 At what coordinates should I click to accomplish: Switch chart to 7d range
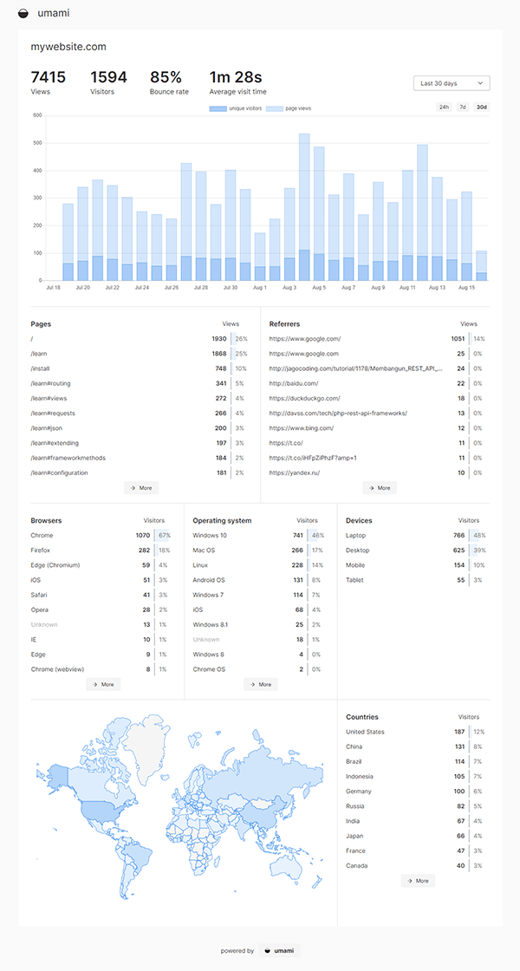(x=463, y=108)
